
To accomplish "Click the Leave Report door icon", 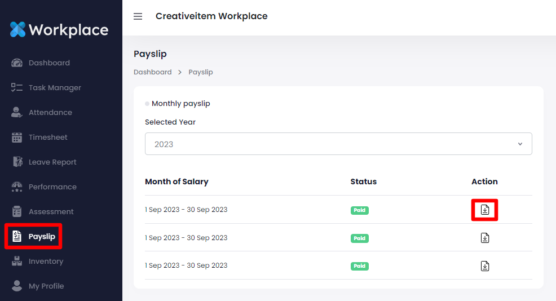I will (x=17, y=162).
